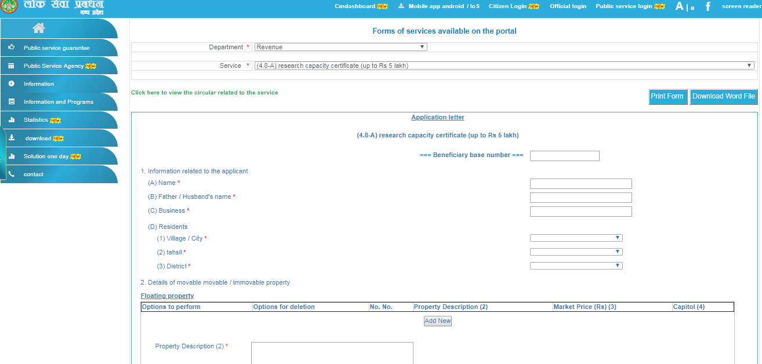The image size is (762, 364).
Task: Click the Beneficiary base number field
Action: (564, 155)
